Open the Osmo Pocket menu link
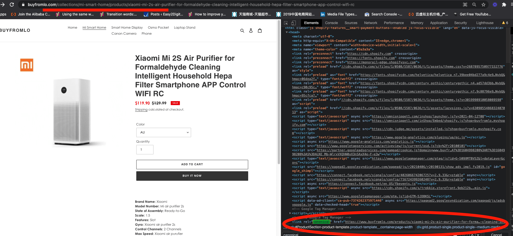This screenshot has height=236, width=513. coord(158,27)
